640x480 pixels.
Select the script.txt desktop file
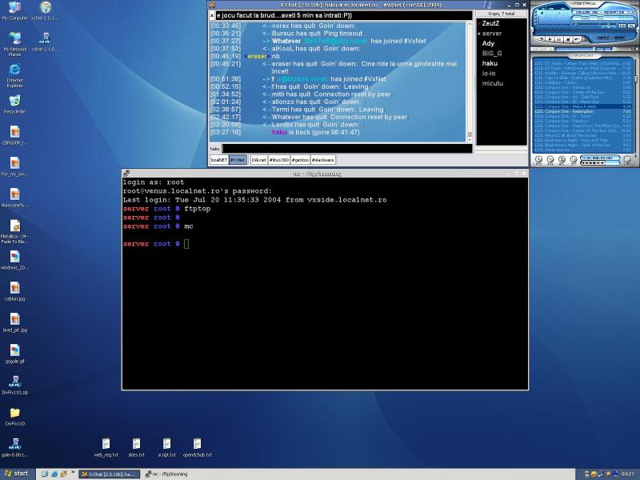point(166,445)
